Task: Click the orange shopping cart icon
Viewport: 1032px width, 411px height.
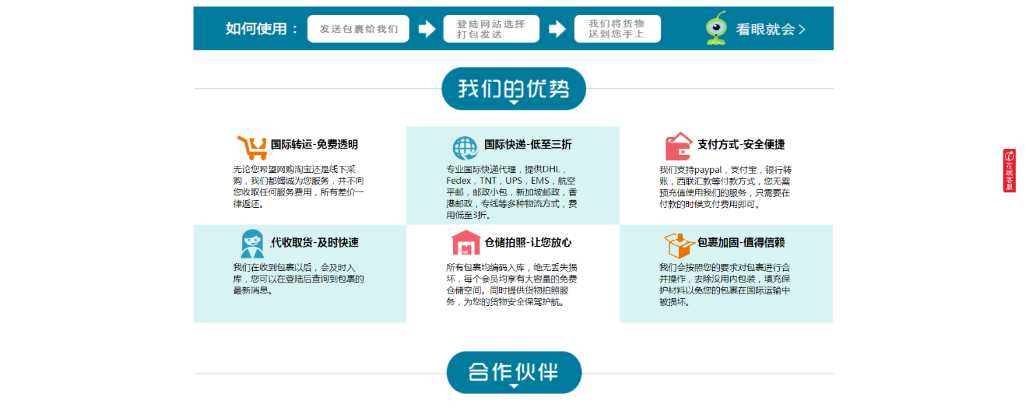Action: click(x=252, y=148)
